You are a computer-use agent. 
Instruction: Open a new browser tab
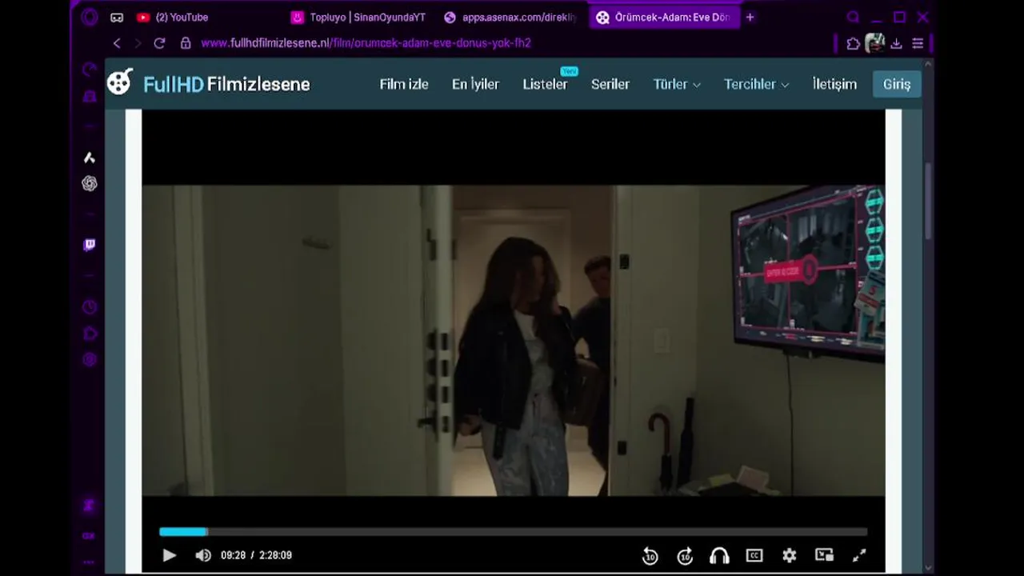[750, 17]
